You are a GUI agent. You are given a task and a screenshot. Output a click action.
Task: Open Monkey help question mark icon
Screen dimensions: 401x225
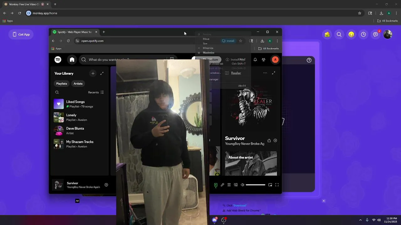click(x=309, y=60)
